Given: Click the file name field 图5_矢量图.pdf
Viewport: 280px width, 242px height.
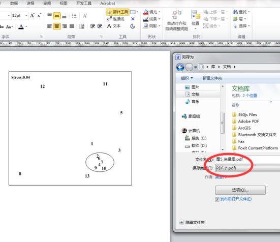Looking at the screenshot, I should coord(247,159).
